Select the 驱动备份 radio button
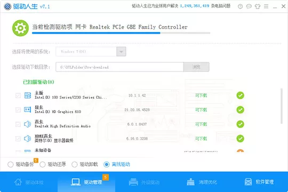Image resolution: width=288 pixels, height=192 pixels. (11, 164)
